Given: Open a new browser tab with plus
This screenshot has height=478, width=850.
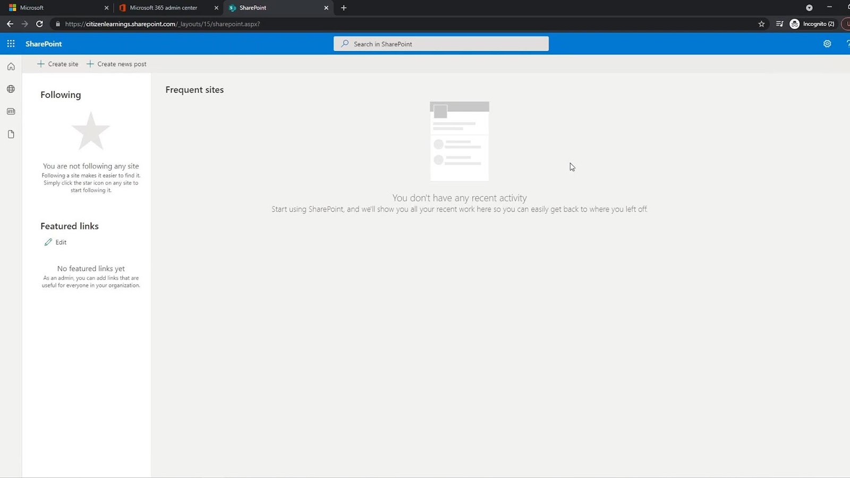Looking at the screenshot, I should [344, 7].
